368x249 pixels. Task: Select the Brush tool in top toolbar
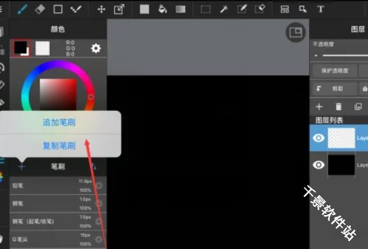[22, 9]
